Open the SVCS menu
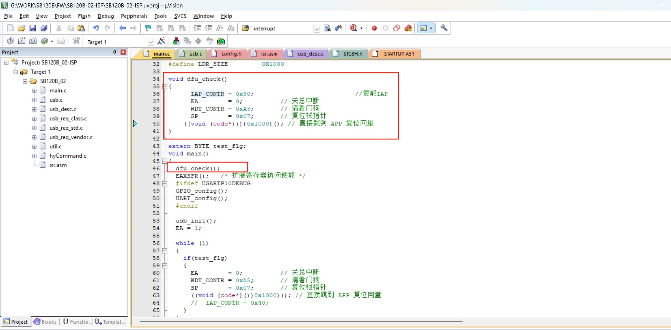Screen dimensions: 671x330 (x=180, y=16)
